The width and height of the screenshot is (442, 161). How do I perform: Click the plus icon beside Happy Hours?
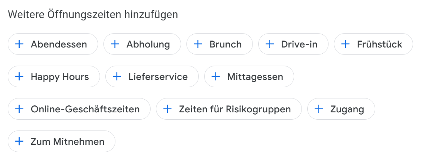(19, 77)
